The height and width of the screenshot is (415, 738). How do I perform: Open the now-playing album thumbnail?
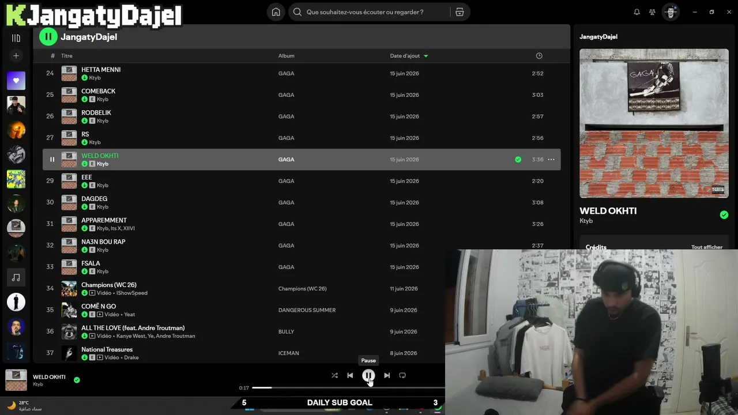[x=16, y=380]
